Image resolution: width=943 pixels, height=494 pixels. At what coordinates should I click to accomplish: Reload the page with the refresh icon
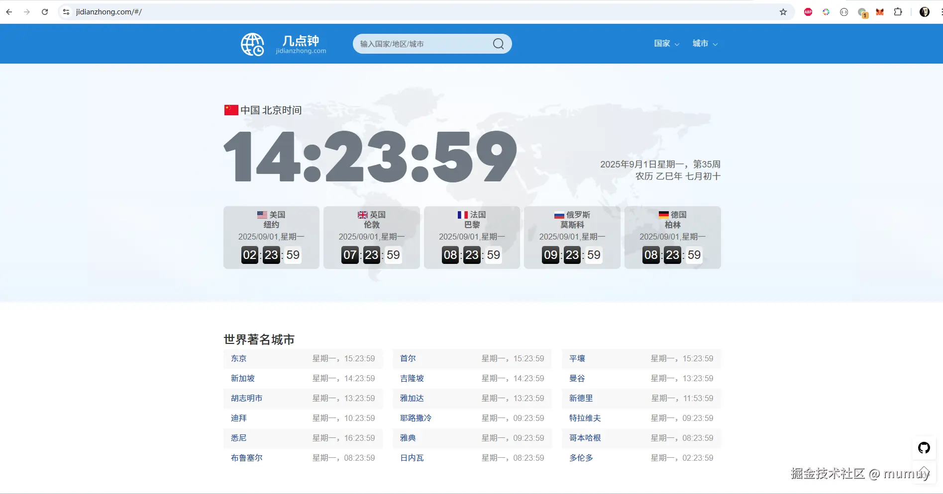coord(45,11)
